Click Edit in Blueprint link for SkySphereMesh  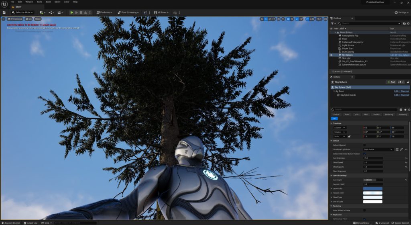pyautogui.click(x=401, y=95)
